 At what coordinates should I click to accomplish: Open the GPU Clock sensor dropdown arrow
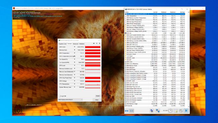pyautogui.click(x=74, y=47)
